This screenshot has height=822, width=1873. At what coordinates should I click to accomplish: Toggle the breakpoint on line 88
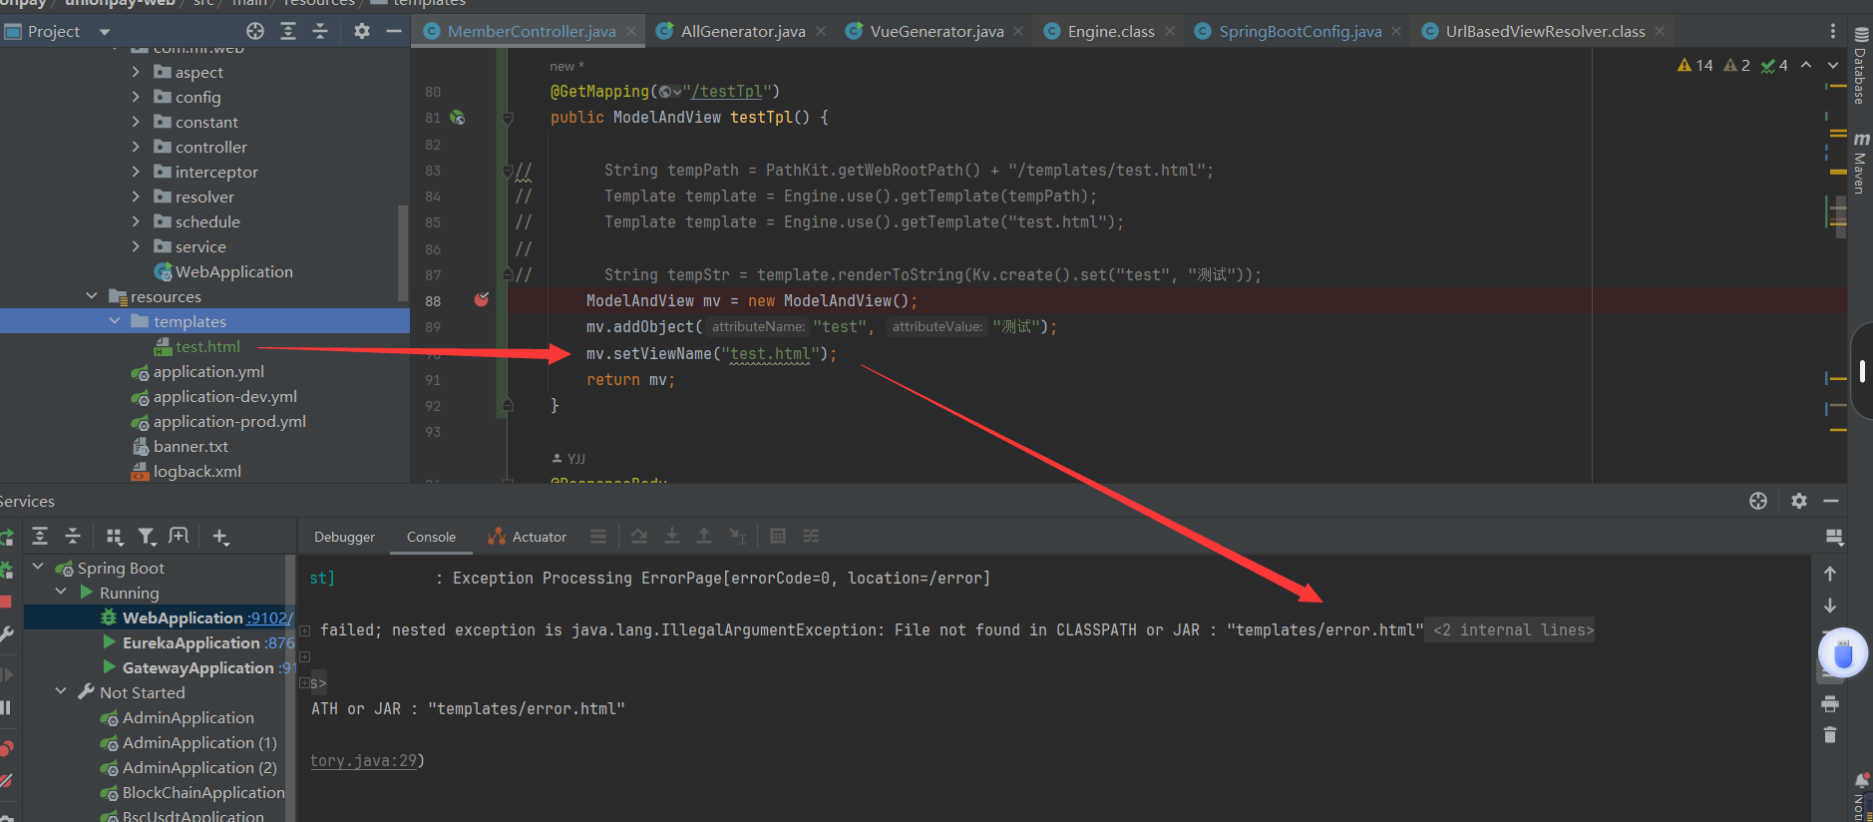point(482,299)
